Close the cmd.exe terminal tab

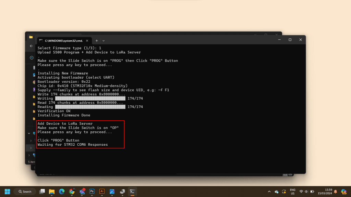[87, 40]
